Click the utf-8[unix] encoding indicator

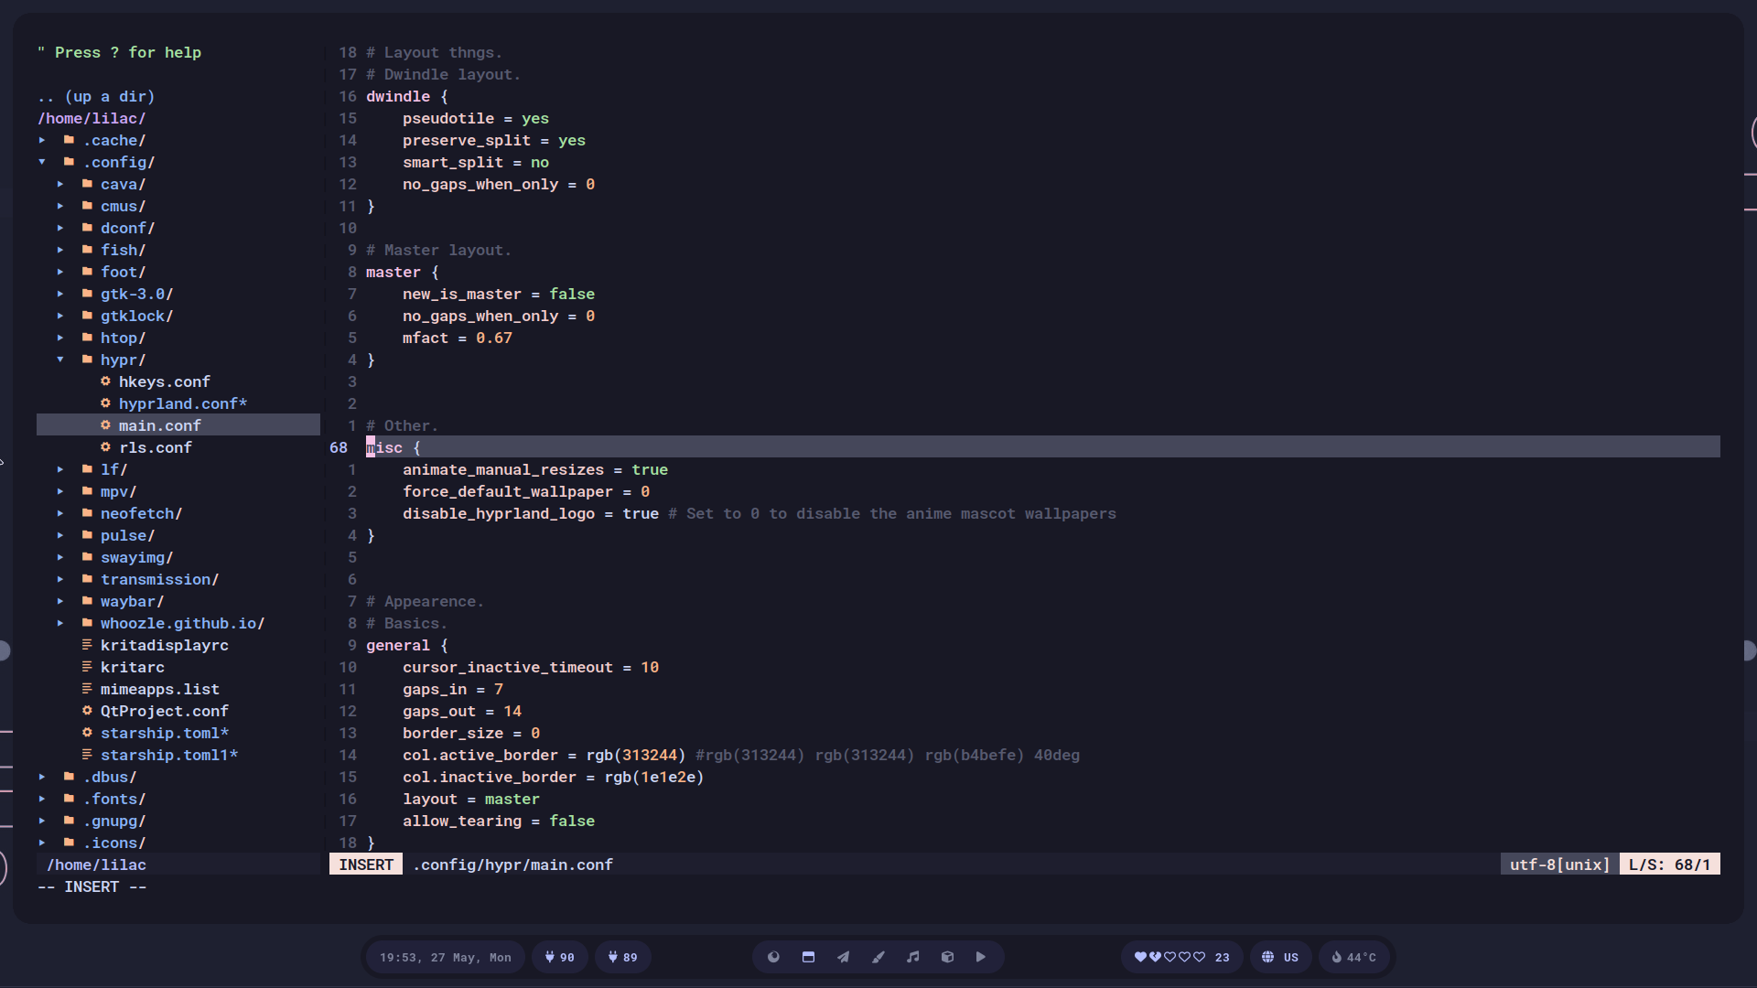1559,864
